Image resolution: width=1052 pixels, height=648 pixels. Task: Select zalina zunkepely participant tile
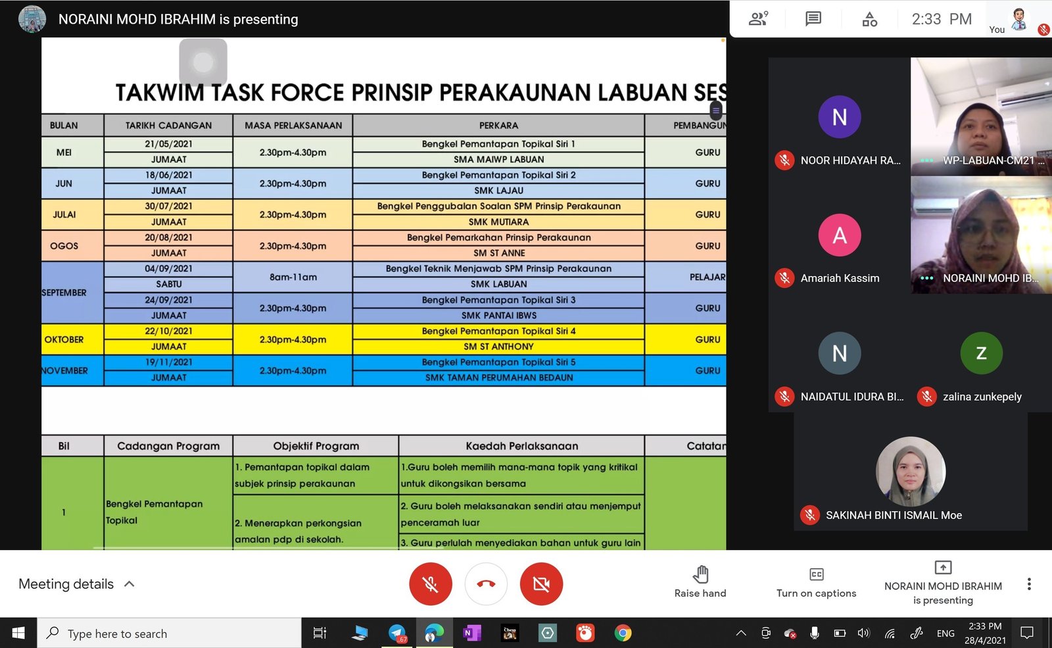(981, 353)
